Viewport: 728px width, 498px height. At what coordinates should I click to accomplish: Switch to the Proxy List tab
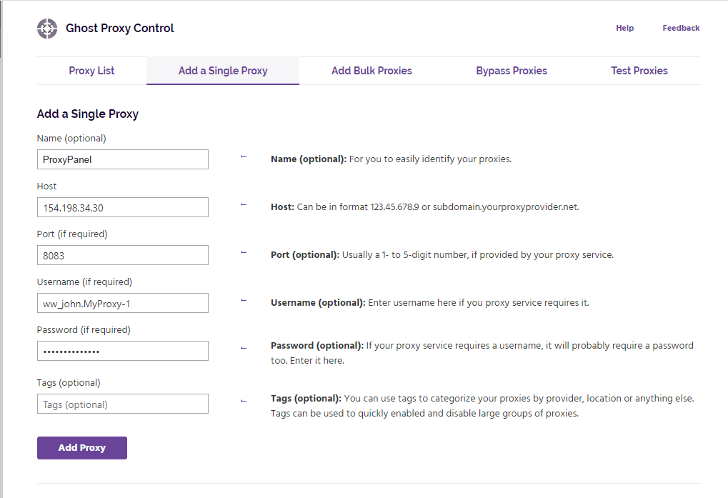pos(91,71)
